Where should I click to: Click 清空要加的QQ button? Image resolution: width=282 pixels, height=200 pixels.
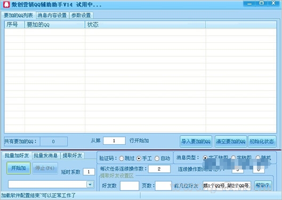point(231,141)
